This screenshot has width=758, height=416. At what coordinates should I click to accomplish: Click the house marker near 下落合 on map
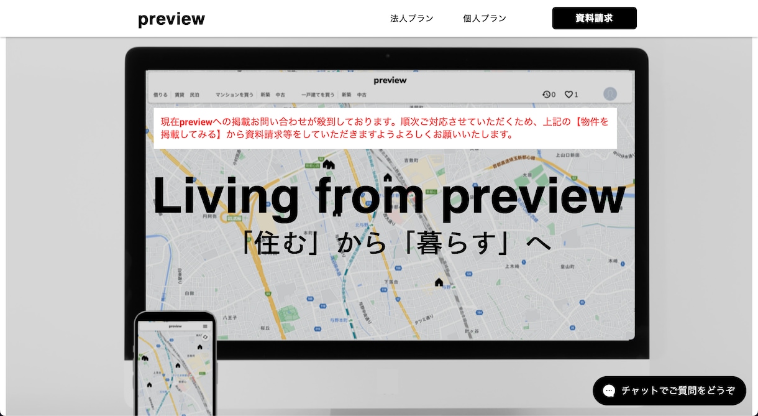[x=439, y=282]
